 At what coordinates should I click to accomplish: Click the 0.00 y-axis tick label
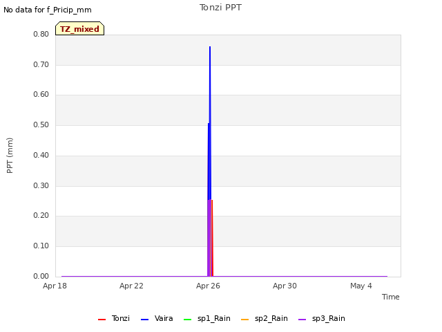point(41,276)
